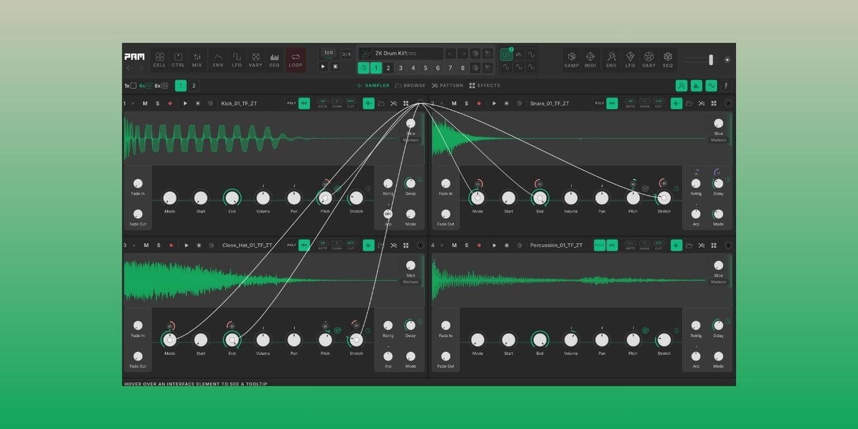
Task: Open the Percussion cell's effects grid icon
Action: 714,245
